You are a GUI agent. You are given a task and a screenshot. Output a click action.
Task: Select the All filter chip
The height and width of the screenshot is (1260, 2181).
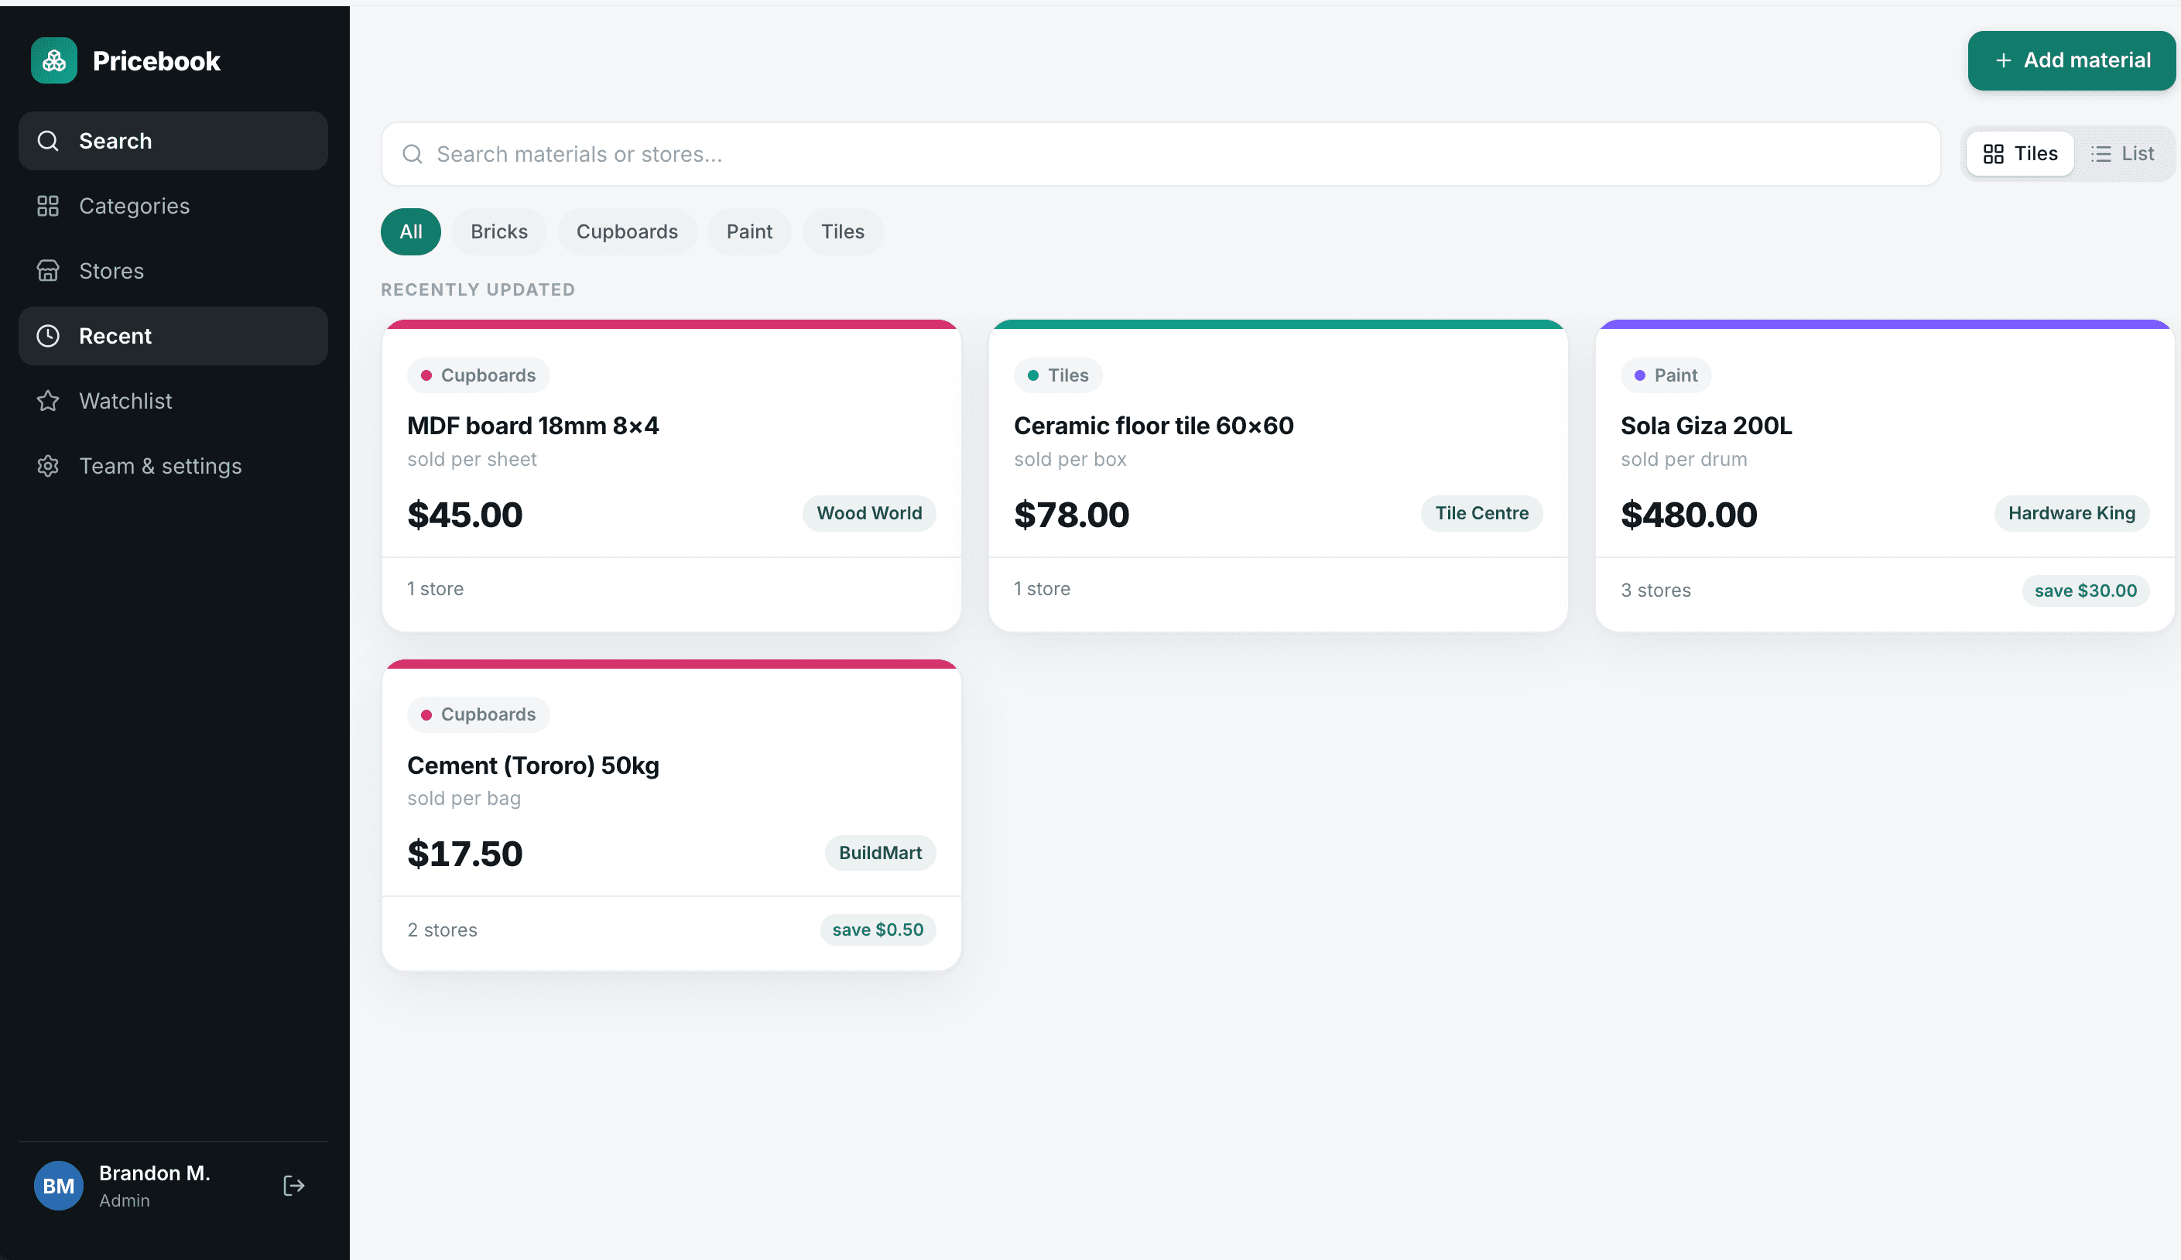click(411, 232)
